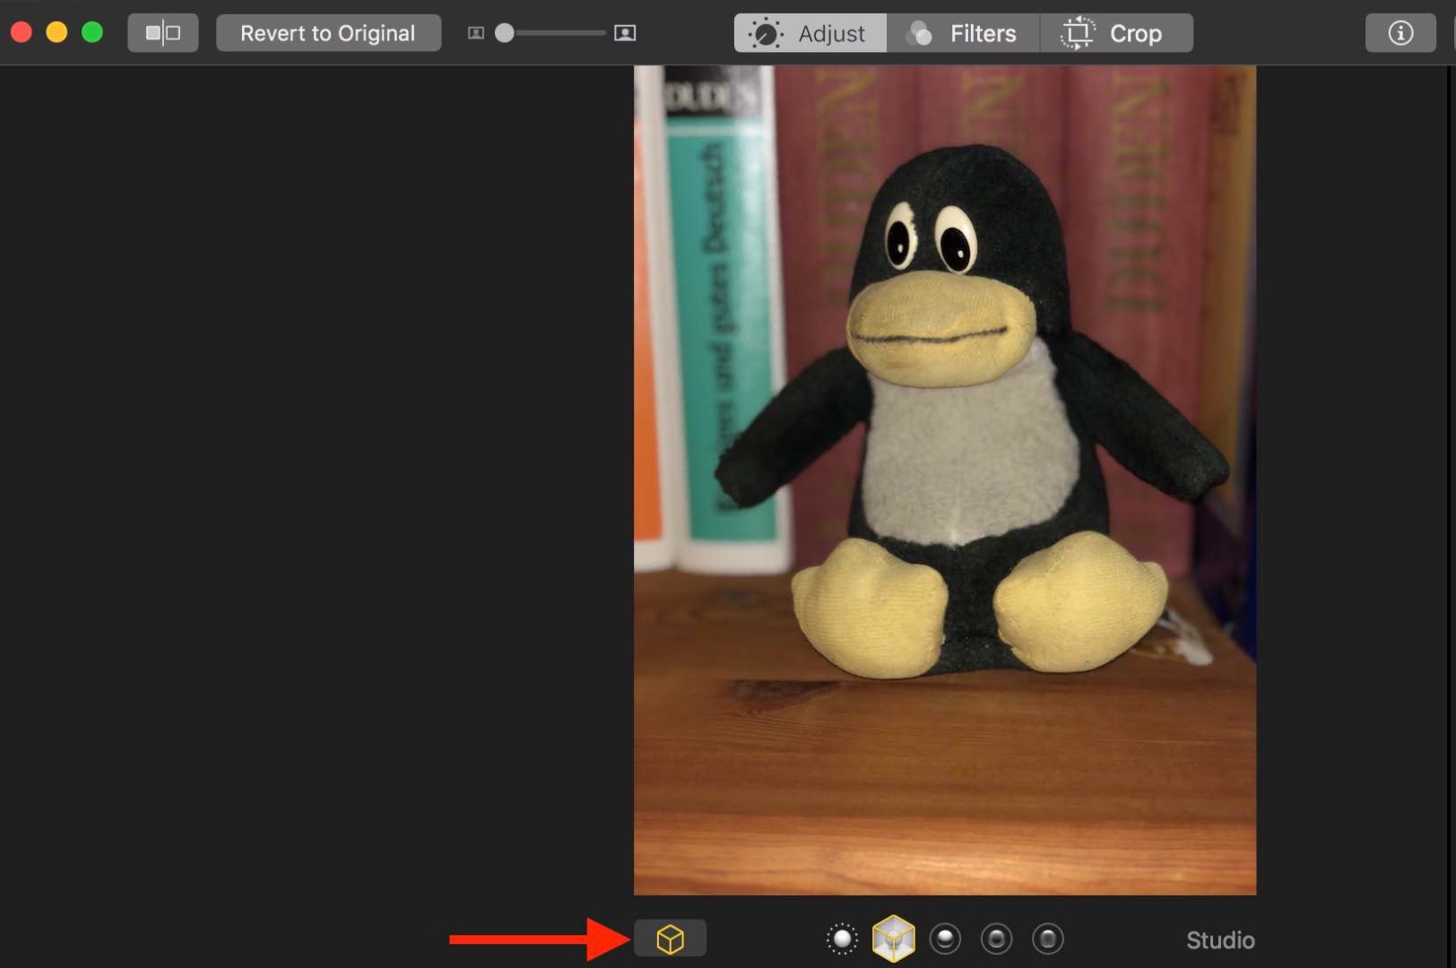The height and width of the screenshot is (968, 1456).
Task: Click the small zoom-out photo icon
Action: click(x=476, y=33)
